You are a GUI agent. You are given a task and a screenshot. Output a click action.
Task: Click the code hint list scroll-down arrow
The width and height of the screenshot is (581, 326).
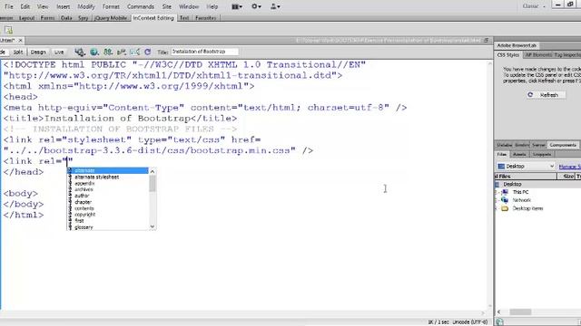click(153, 226)
